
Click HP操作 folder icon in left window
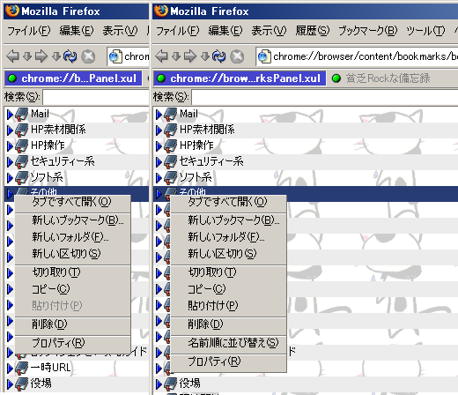click(x=22, y=146)
